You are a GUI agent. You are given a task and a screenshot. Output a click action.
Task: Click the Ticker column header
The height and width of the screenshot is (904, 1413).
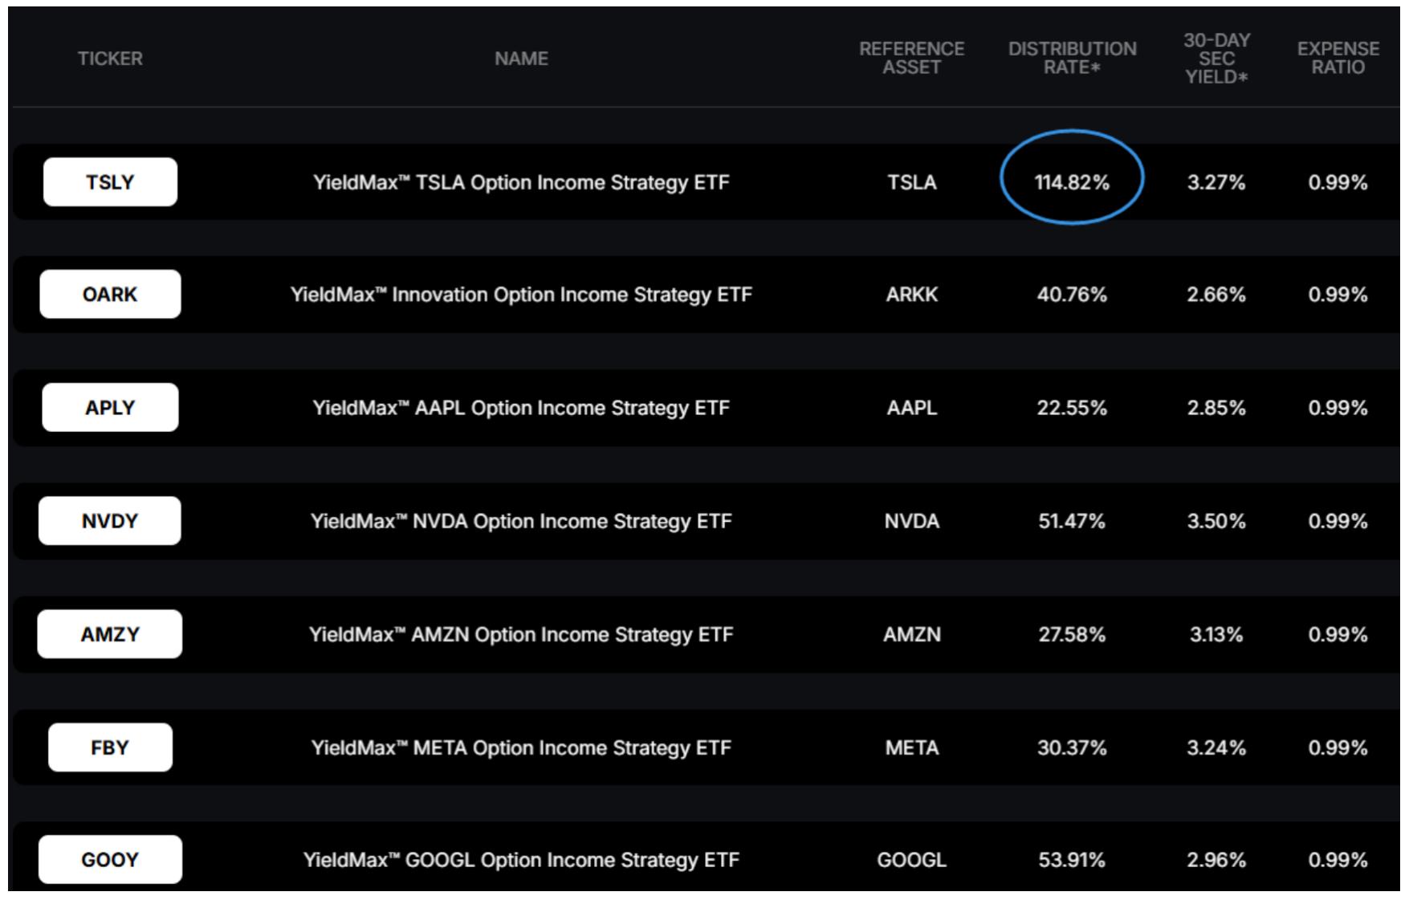[x=110, y=59]
